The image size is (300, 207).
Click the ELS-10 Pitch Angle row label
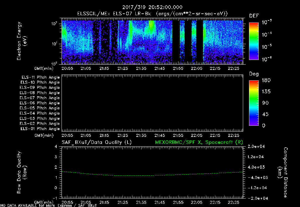(x=40, y=82)
